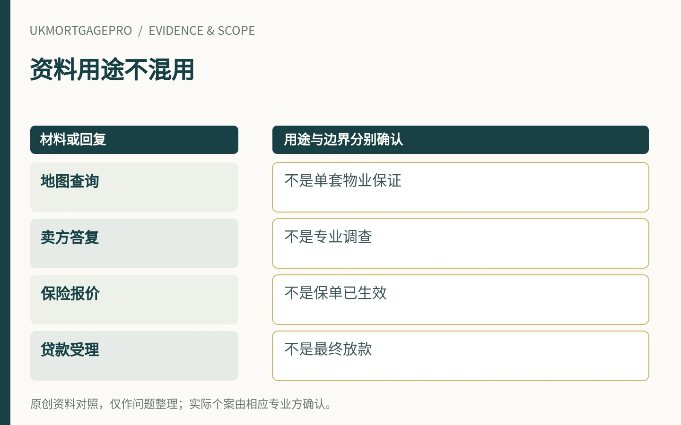Click the UKMORTGAGEPRO breadcrumb text

81,31
